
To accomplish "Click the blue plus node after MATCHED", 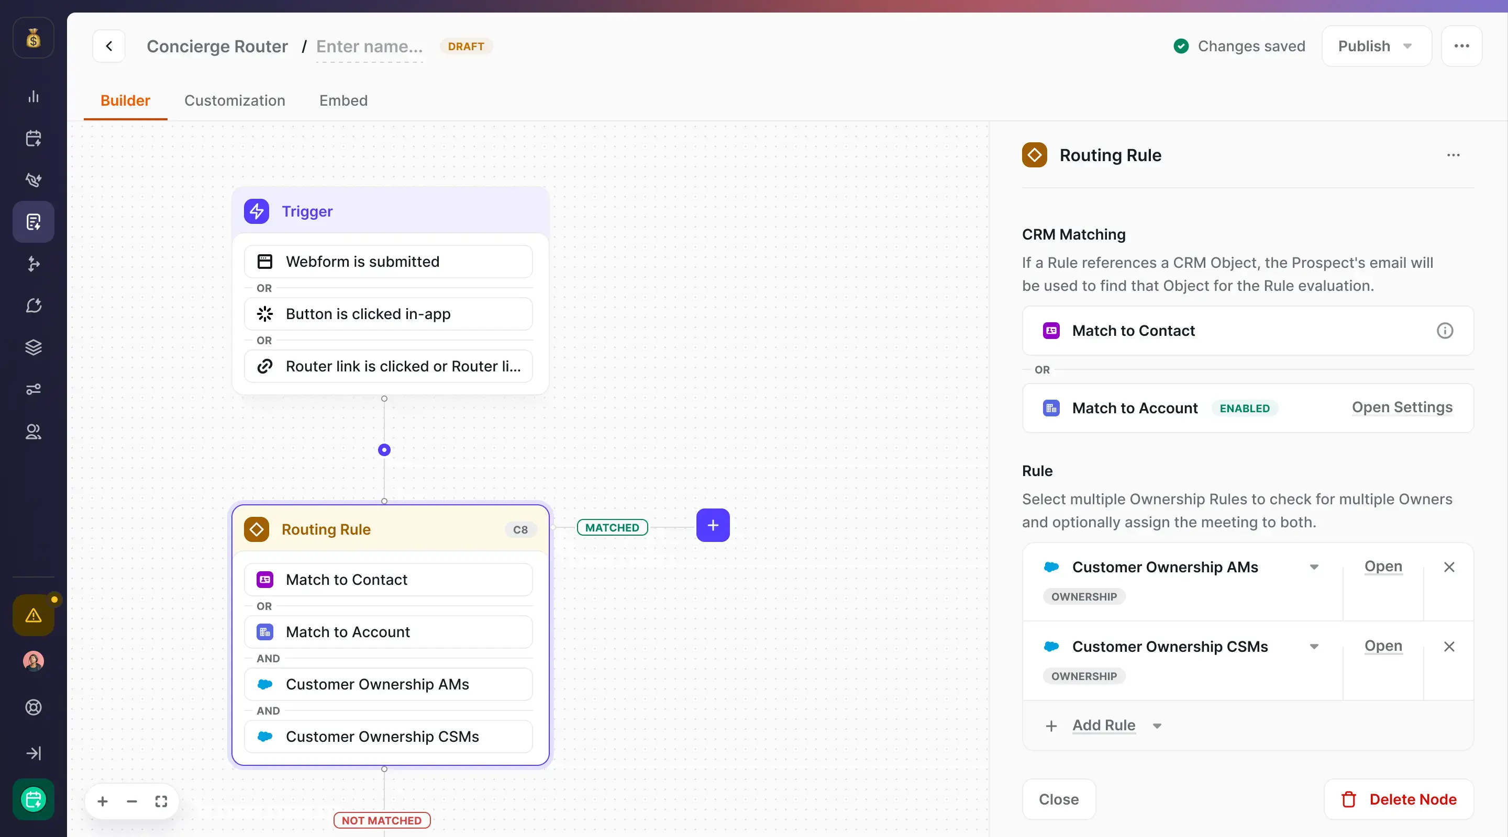I will pos(713,525).
